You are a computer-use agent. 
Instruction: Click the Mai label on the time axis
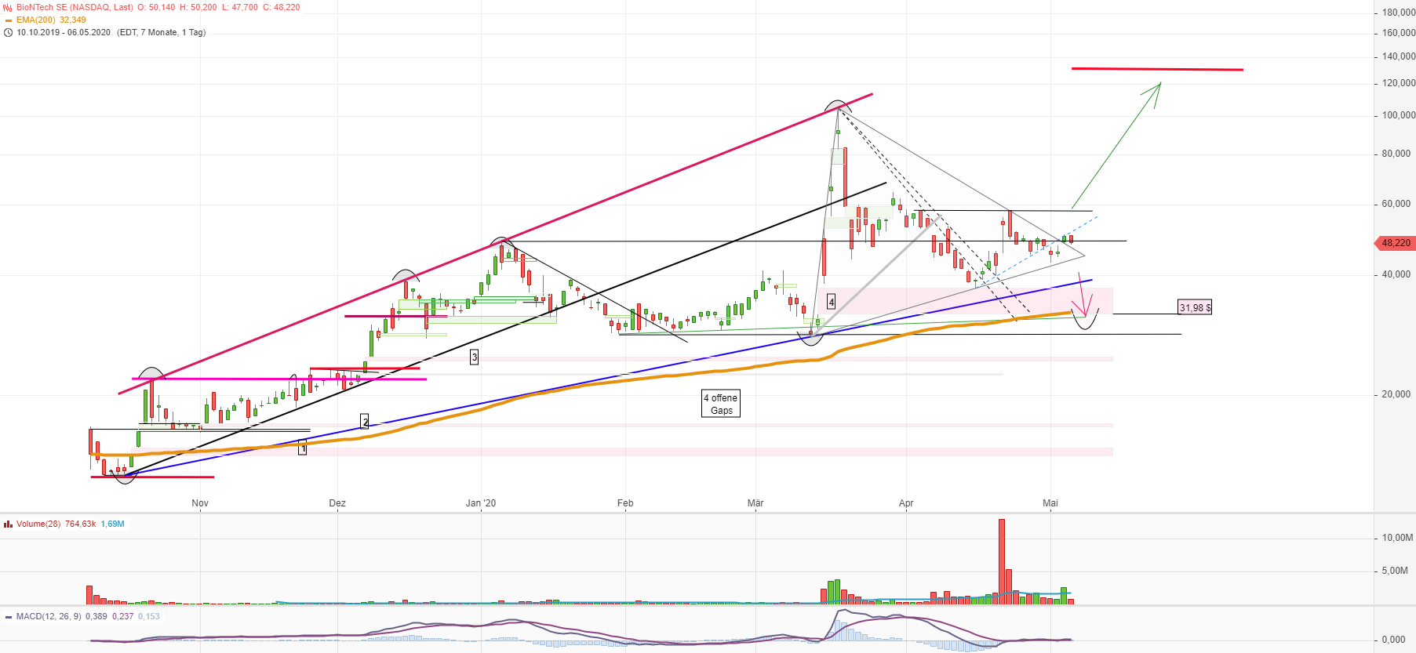click(x=1050, y=503)
